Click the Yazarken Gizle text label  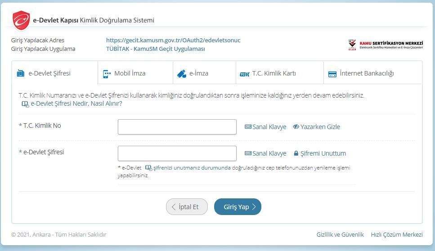tap(320, 127)
